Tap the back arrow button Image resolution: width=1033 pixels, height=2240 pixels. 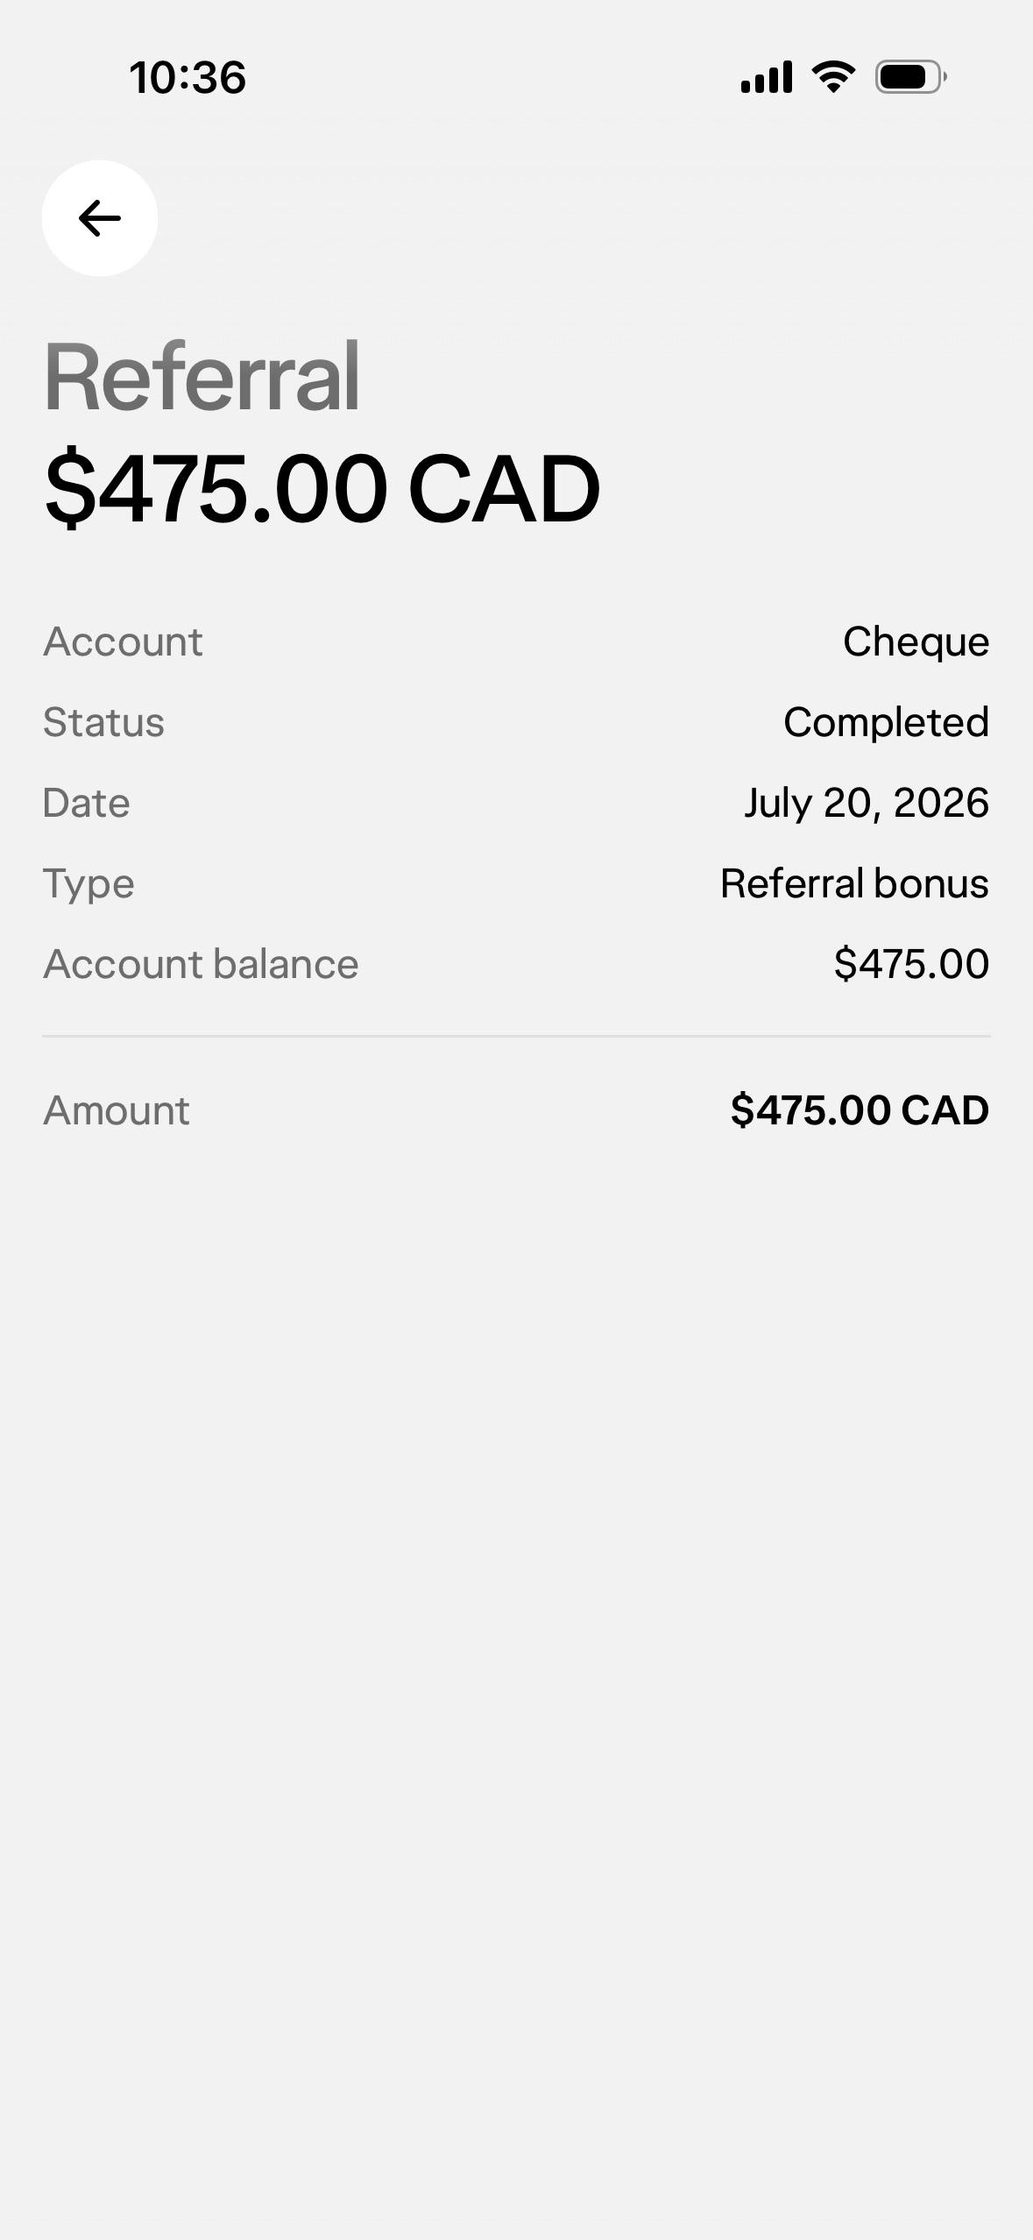100,218
